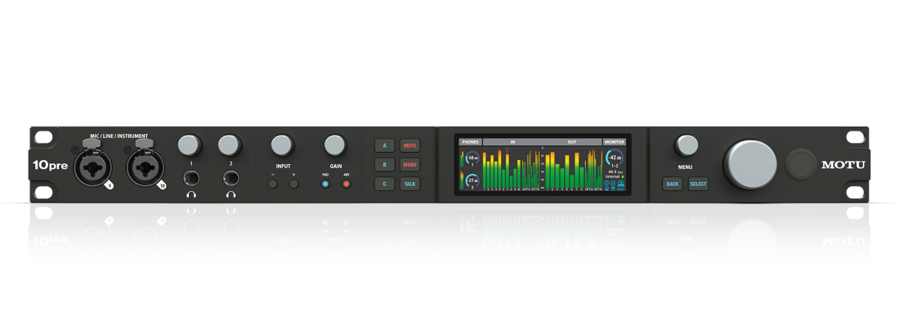Click the INPUT selection knob
Image resolution: width=899 pixels, height=329 pixels.
[x=282, y=145]
